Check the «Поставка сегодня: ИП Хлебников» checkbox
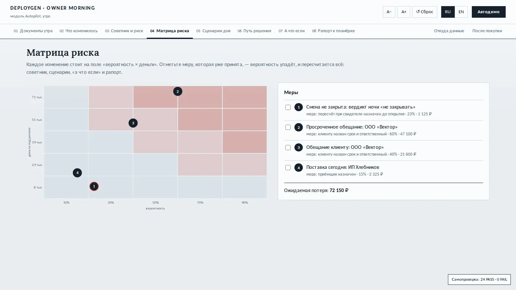Viewport: 516px width, 290px height. tap(288, 168)
